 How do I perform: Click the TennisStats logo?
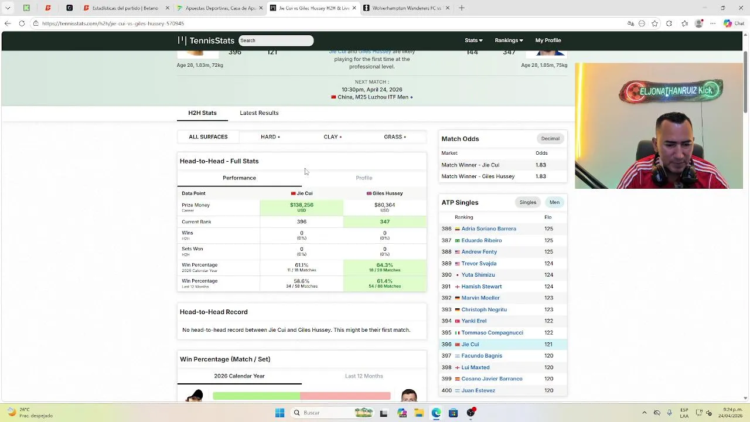(206, 40)
